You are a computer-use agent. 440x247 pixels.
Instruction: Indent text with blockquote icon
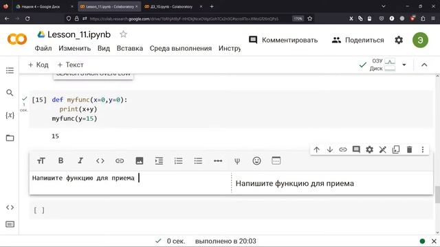(x=159, y=161)
